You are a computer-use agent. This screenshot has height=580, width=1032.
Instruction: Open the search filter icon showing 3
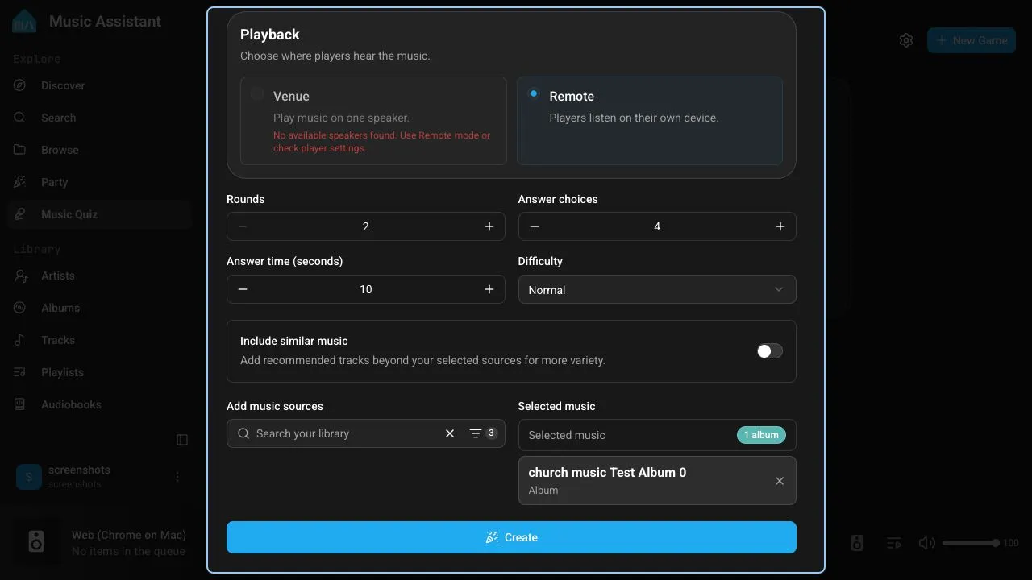(483, 433)
